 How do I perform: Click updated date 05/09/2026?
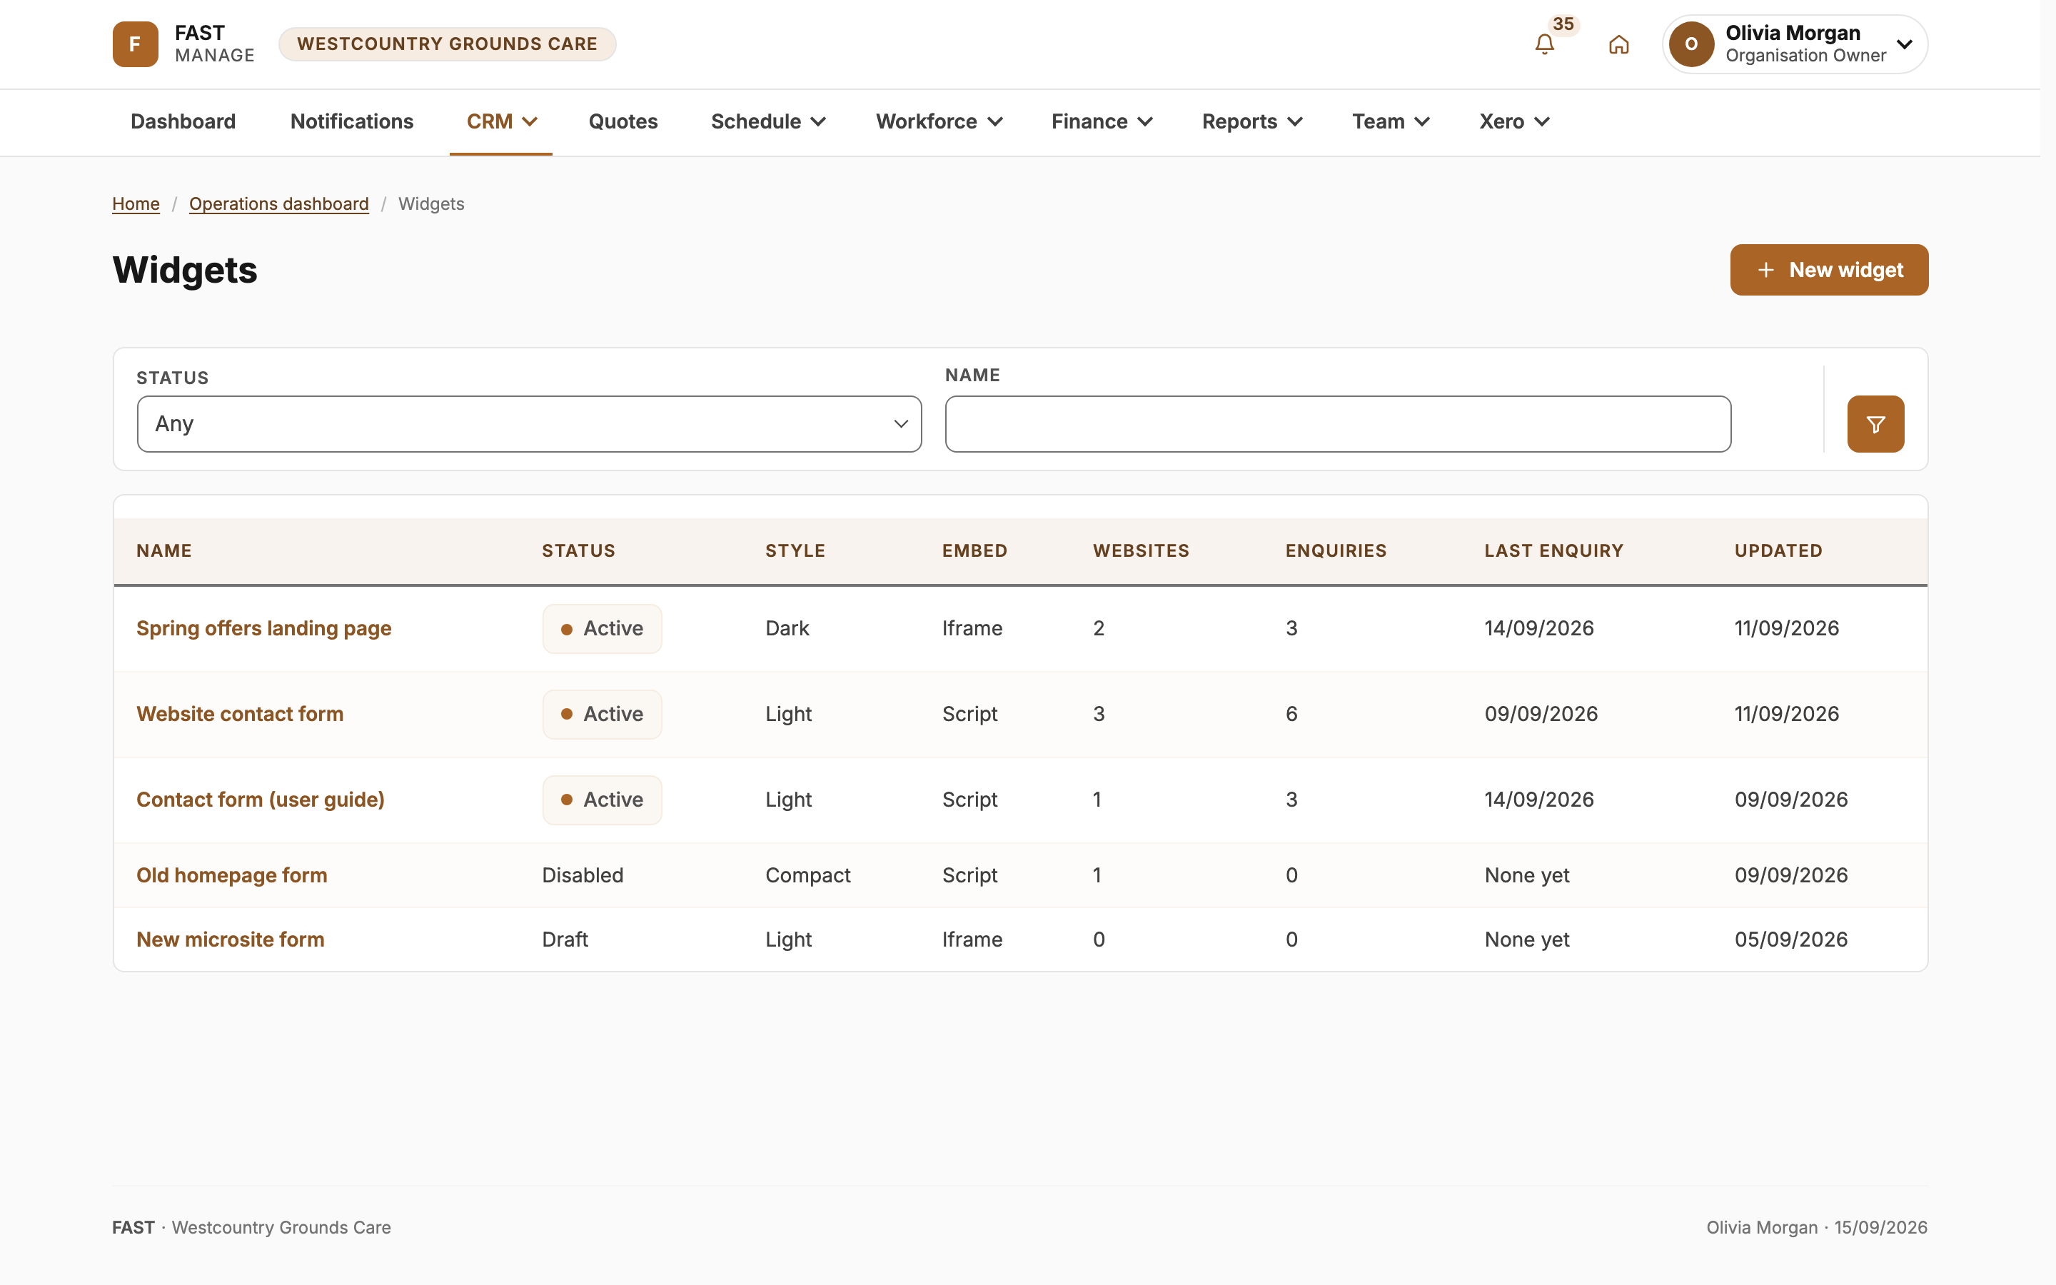(x=1791, y=939)
